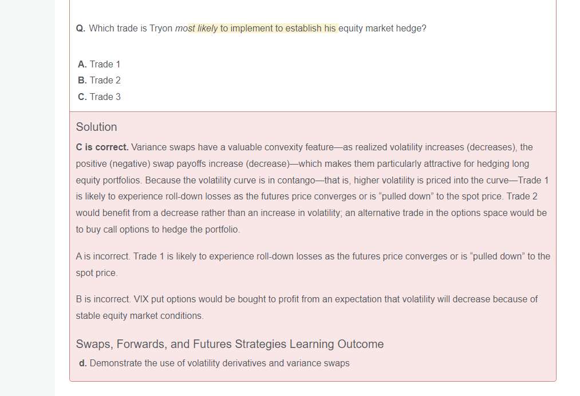Image resolution: width=580 pixels, height=396 pixels.
Task: Click the name "Tryon" in the question
Action: [x=161, y=29]
